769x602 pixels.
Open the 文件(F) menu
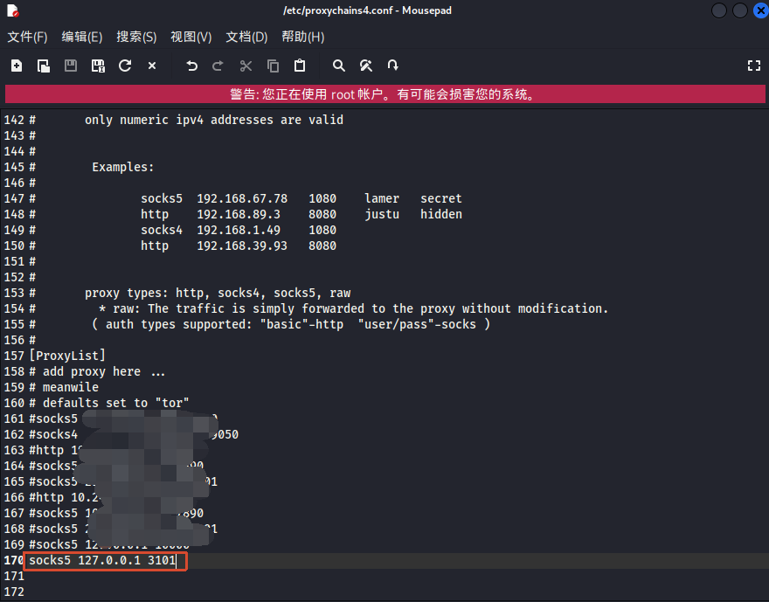(27, 37)
